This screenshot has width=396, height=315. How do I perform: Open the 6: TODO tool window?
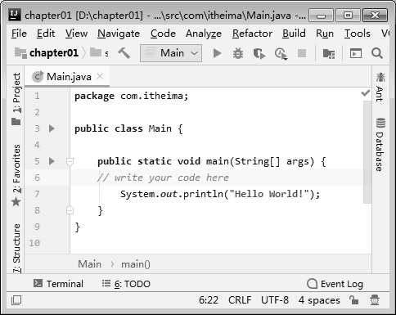coord(126,284)
